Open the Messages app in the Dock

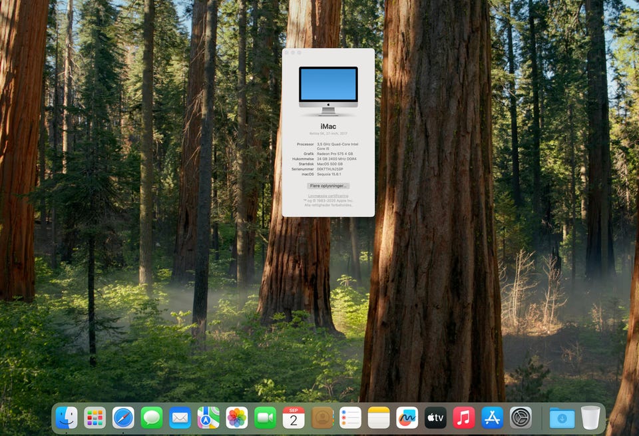152,417
